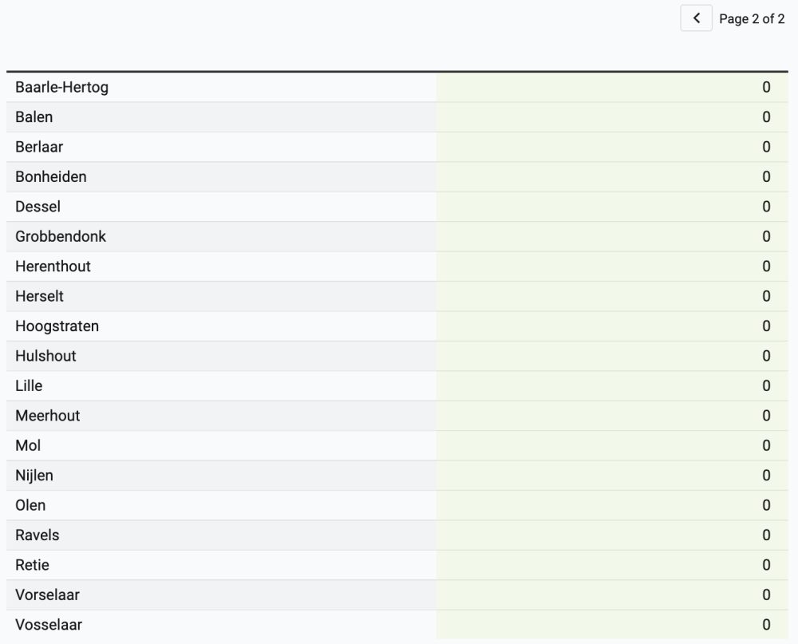Click the Retie value cell showing 0
Image resolution: width=798 pixels, height=644 pixels.
tap(765, 565)
